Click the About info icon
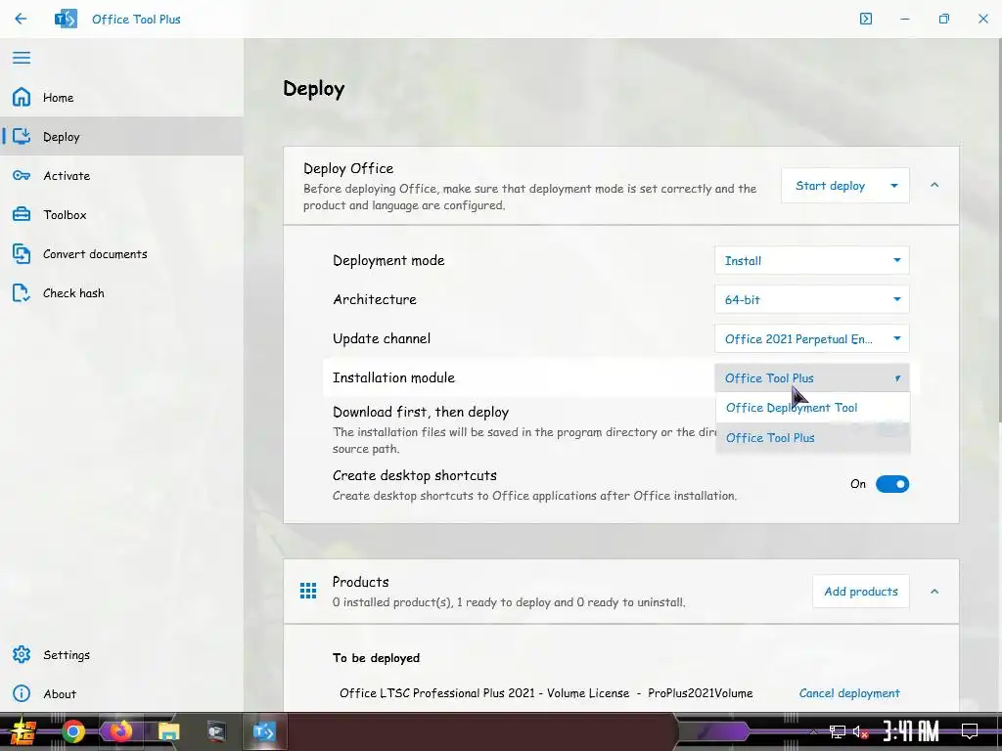This screenshot has width=1002, height=751. tap(22, 693)
